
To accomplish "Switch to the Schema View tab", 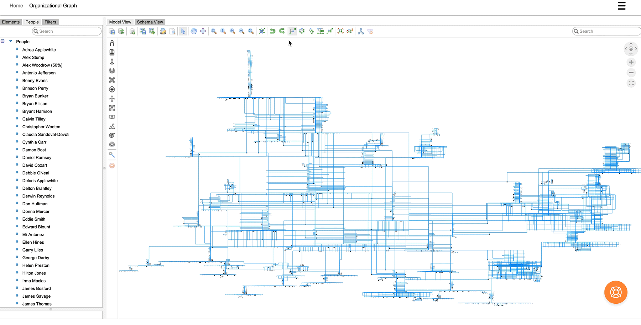I will 150,22.
